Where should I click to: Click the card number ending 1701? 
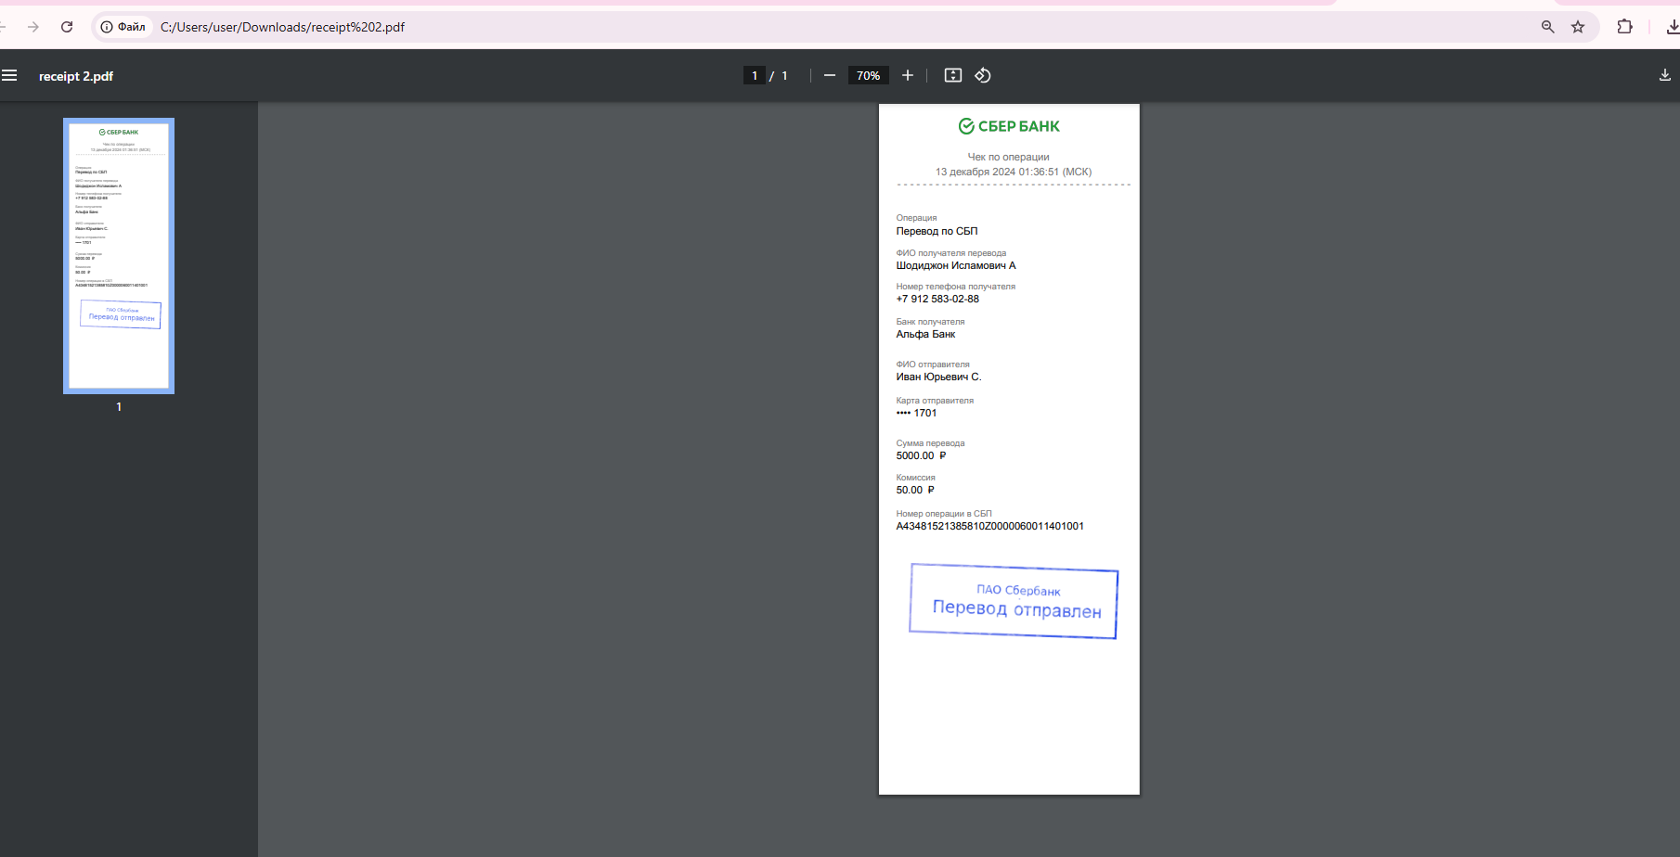916,413
